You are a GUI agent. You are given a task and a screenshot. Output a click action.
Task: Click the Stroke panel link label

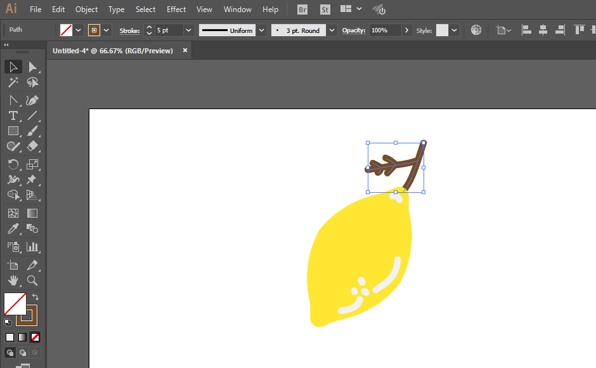[x=129, y=31]
